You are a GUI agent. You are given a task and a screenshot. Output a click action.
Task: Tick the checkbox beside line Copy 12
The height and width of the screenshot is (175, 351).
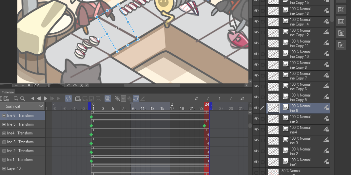[263, 33]
